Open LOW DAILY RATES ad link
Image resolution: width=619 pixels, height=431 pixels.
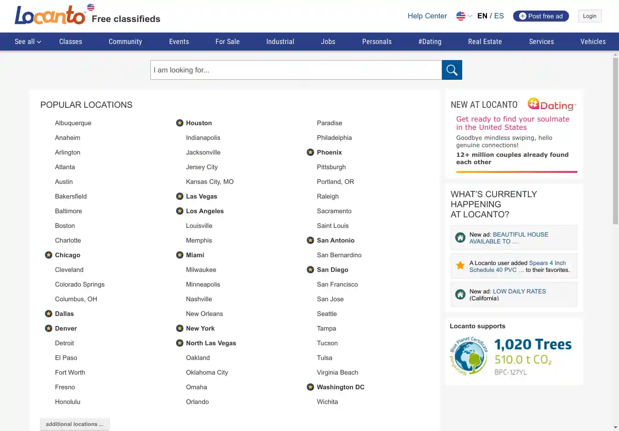tap(520, 291)
